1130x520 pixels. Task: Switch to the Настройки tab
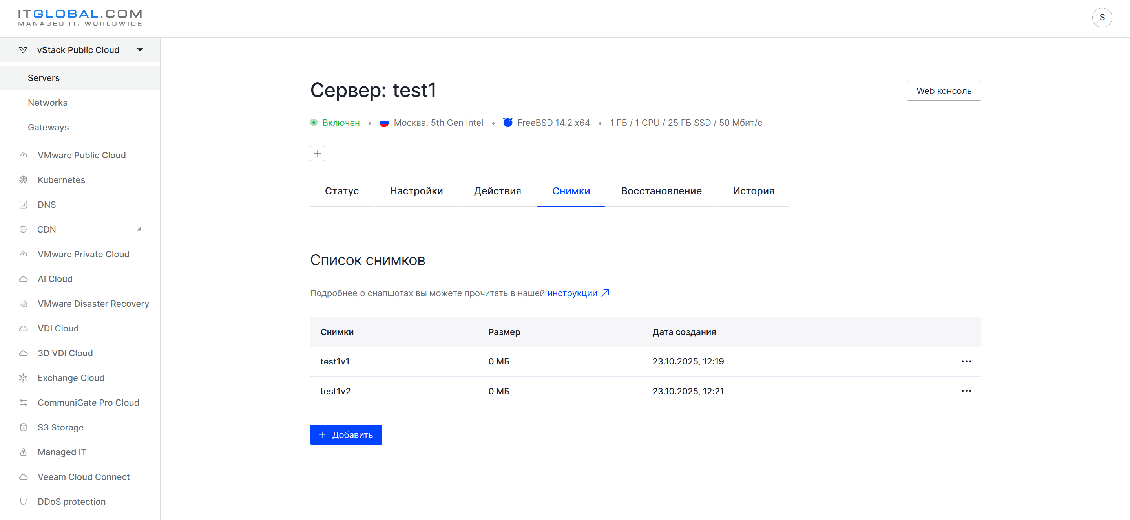click(416, 191)
